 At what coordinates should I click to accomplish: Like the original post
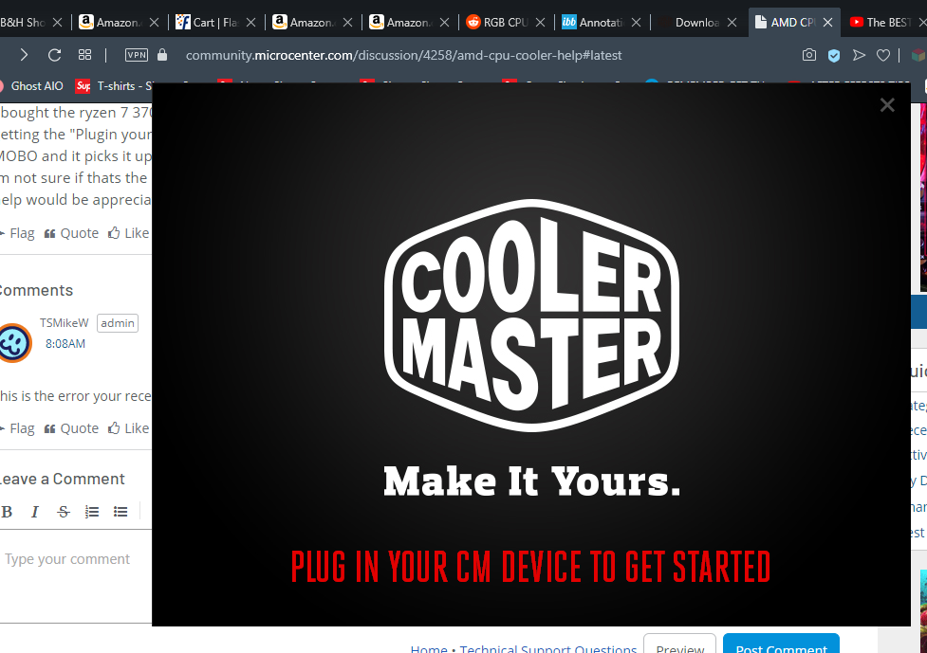pos(129,233)
